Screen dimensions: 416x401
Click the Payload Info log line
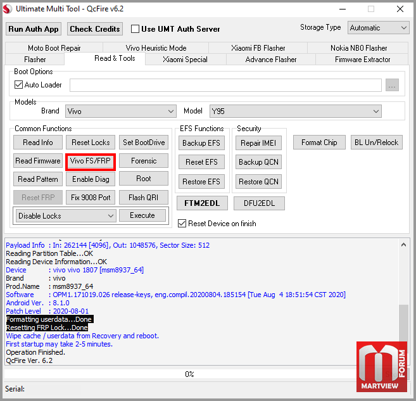(108, 245)
